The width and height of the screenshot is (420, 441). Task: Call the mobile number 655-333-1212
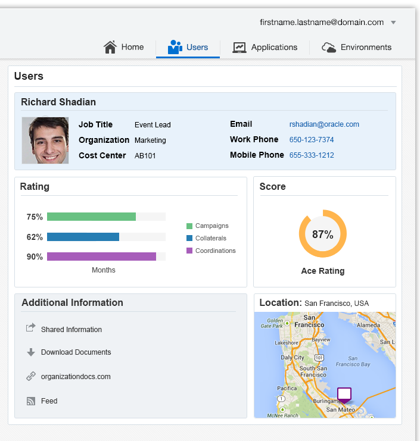[x=312, y=155]
